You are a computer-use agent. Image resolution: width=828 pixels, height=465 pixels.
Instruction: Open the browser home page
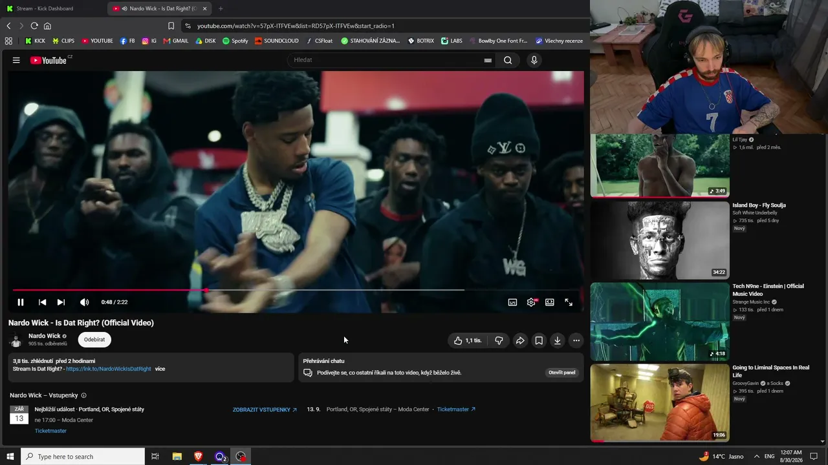point(47,26)
